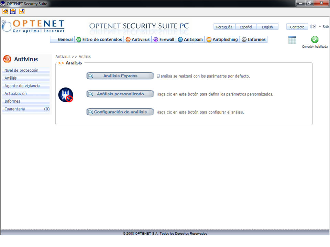Viewport: 330px width, 247px height.
Task: Click the orange back arrow toolbar icon
Action: pos(5,11)
